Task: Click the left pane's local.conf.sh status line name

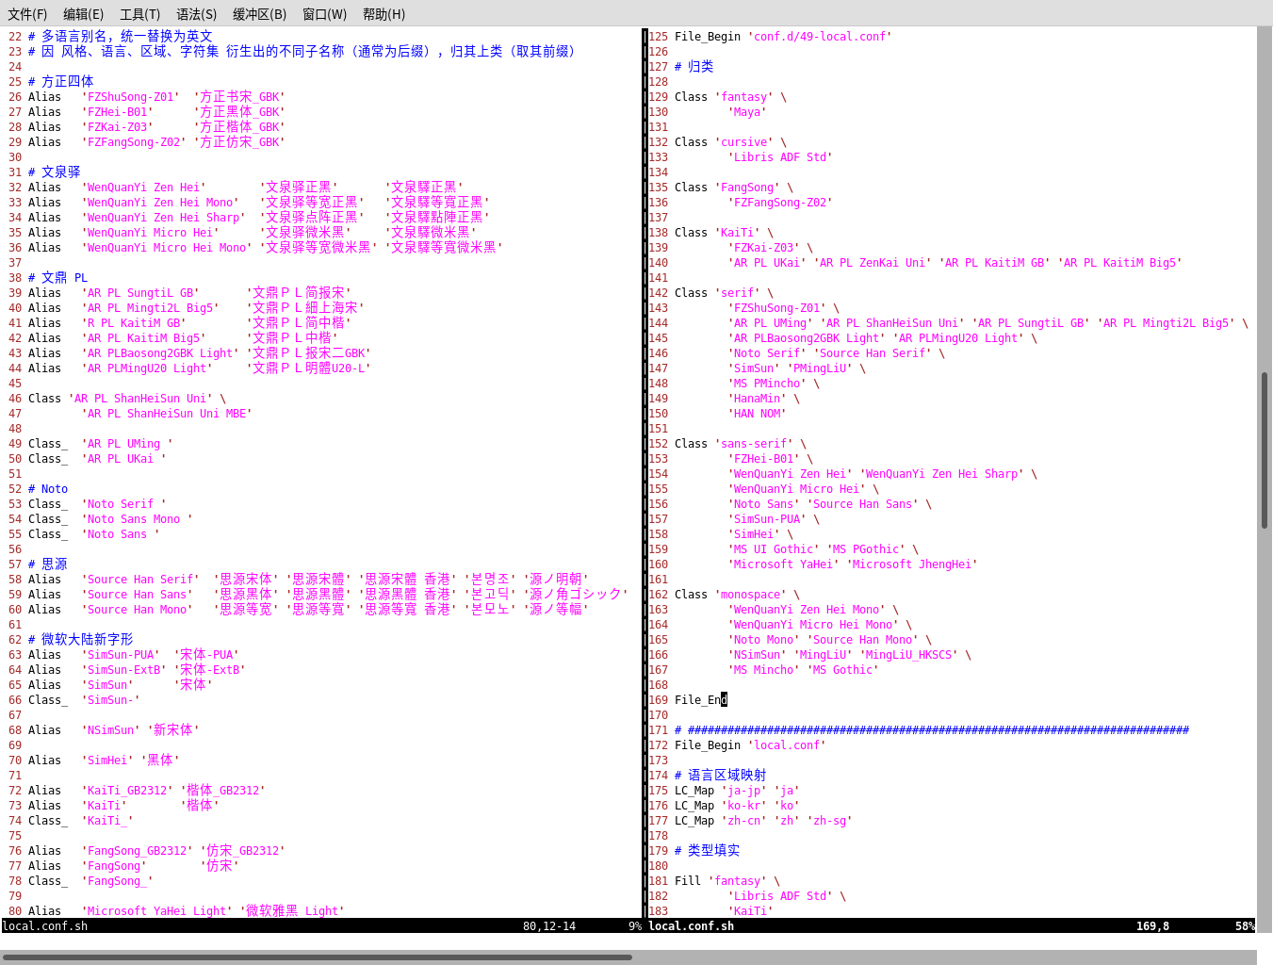Action: 45,926
